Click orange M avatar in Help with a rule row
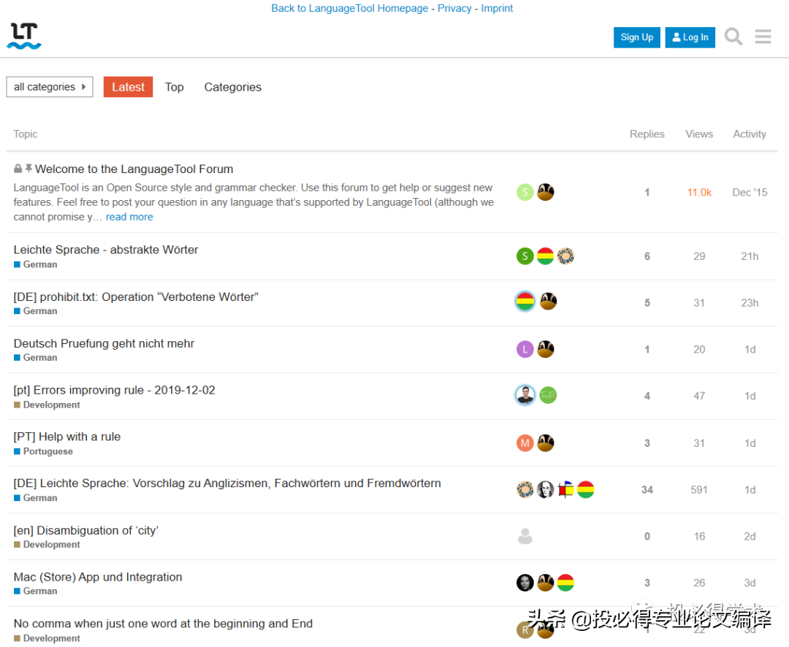The height and width of the screenshot is (647, 789). tap(525, 443)
